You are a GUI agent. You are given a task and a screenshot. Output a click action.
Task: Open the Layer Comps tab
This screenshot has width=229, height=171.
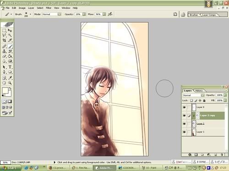click(x=209, y=15)
